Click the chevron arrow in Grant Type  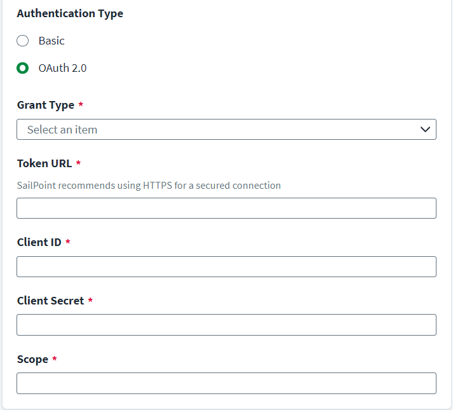(x=426, y=129)
